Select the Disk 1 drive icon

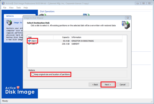coord(30,44)
